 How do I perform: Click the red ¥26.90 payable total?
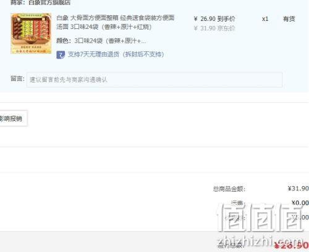292,245
